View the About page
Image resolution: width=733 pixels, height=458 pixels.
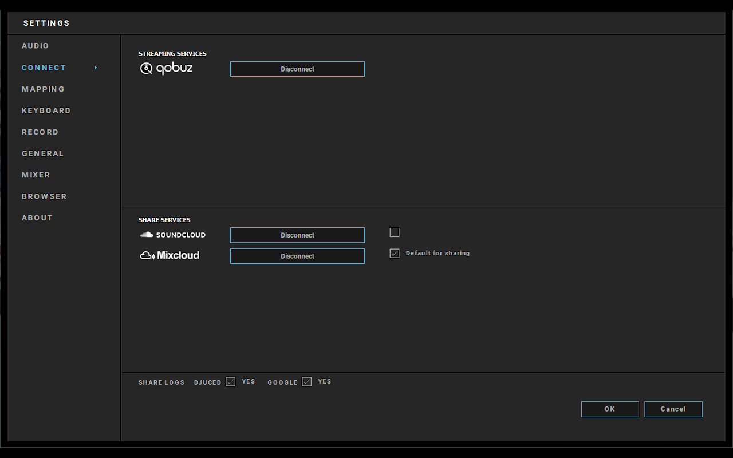point(37,218)
